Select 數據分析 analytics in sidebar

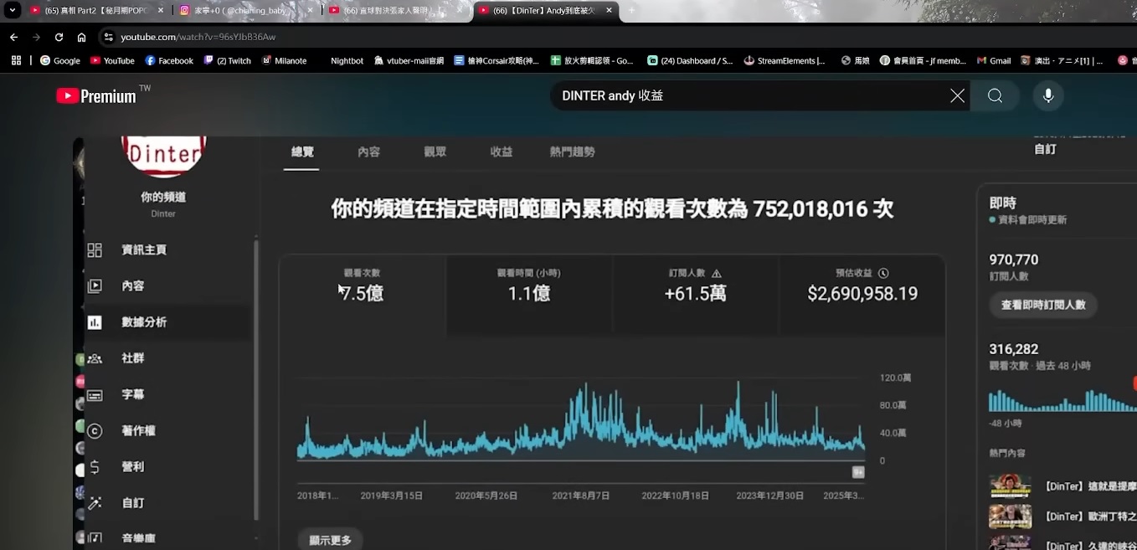click(x=143, y=322)
